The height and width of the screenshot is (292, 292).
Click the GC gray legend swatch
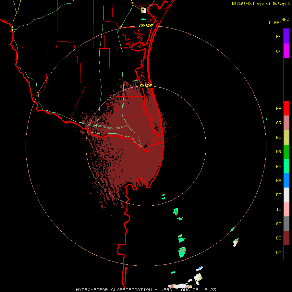point(286,224)
